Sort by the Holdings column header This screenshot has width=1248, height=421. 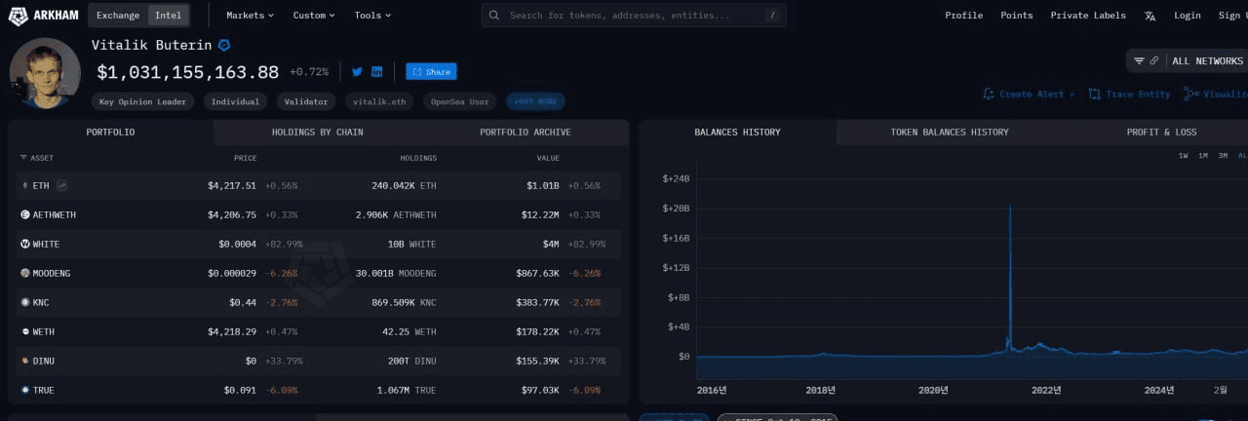coord(418,157)
